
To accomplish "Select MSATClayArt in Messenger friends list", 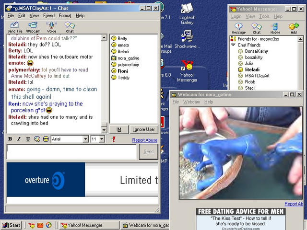I will point(257,76).
